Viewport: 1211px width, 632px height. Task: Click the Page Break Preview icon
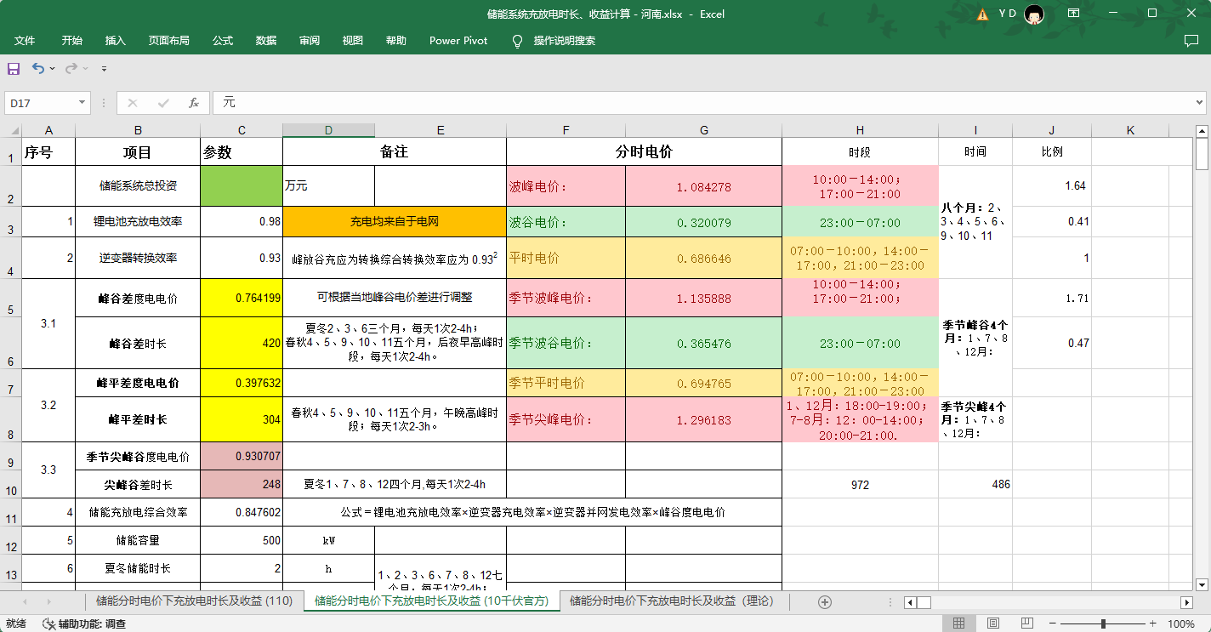point(1026,623)
